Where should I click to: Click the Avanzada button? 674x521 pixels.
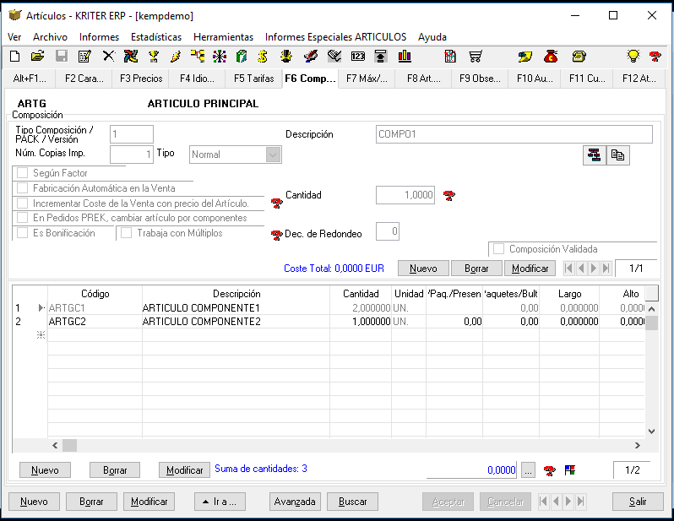[x=295, y=502]
